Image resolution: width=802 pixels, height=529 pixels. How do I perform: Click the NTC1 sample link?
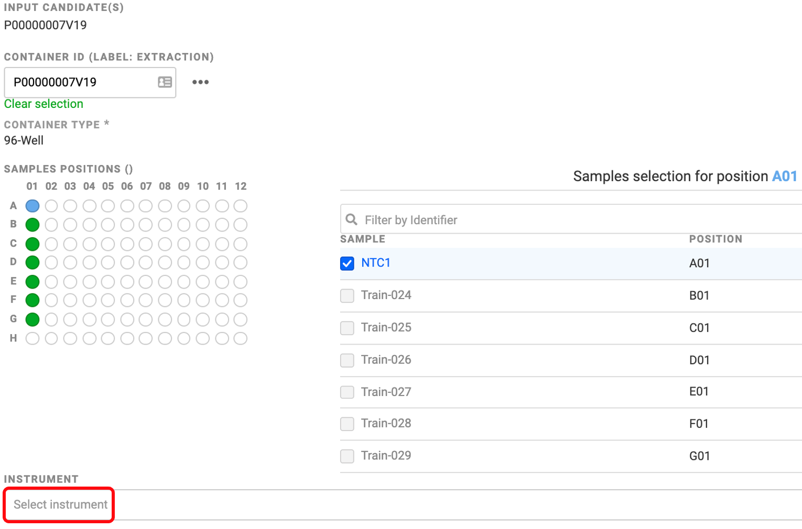point(376,263)
